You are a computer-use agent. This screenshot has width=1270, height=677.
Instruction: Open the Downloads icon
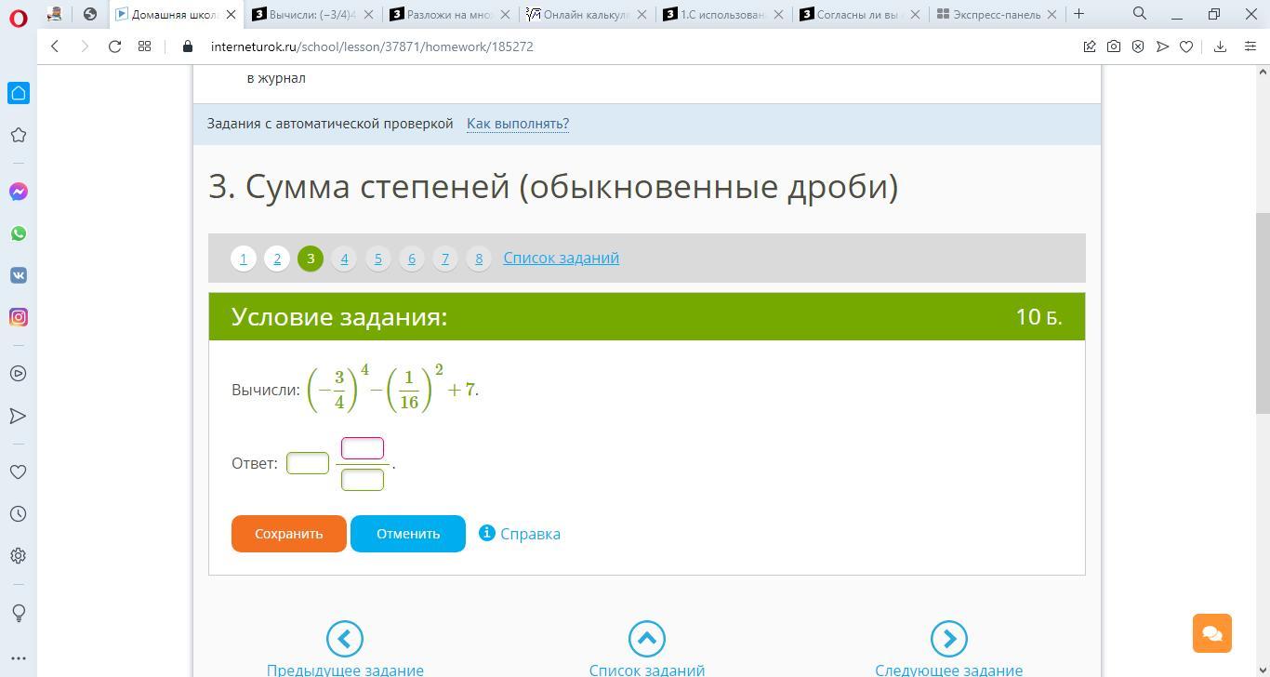point(1220,46)
